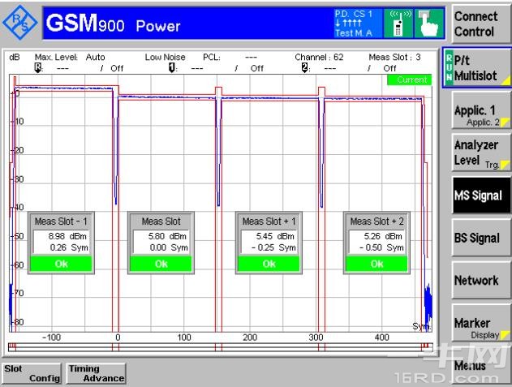512x387 pixels.
Task: Select the marker 2 icon
Action: [304, 68]
